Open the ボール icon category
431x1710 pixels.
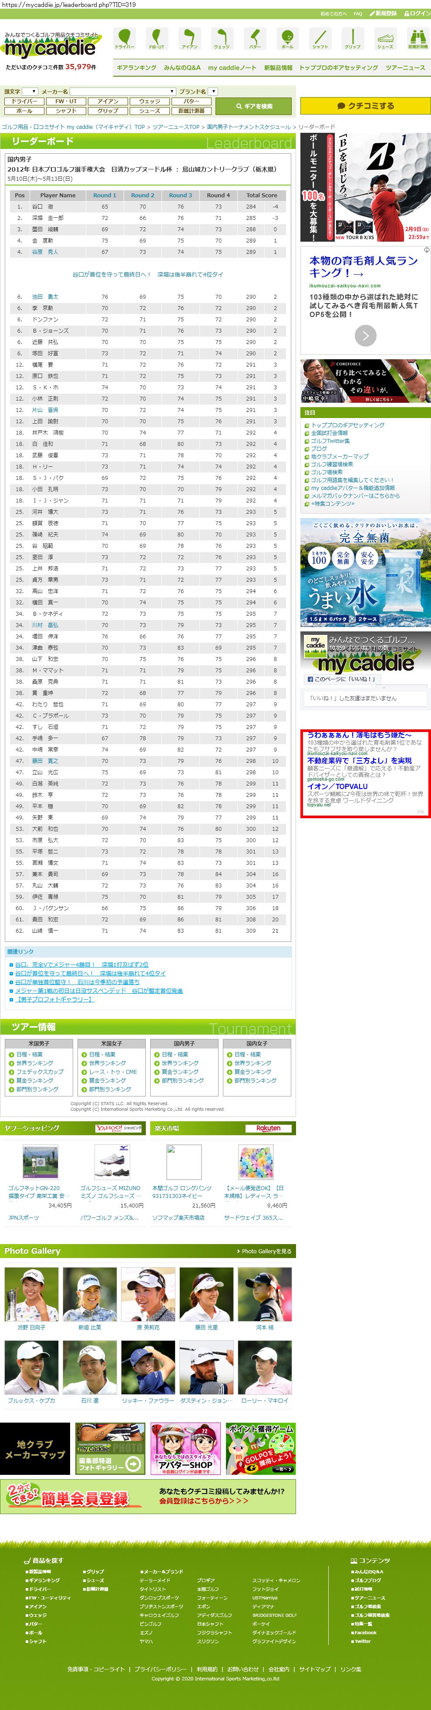pyautogui.click(x=287, y=38)
